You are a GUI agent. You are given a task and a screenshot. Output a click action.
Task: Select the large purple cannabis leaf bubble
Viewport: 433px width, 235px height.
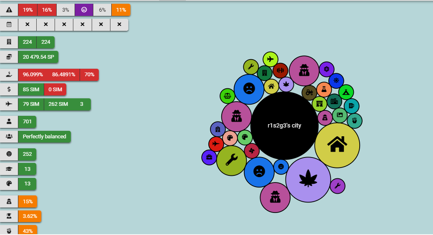click(308, 180)
